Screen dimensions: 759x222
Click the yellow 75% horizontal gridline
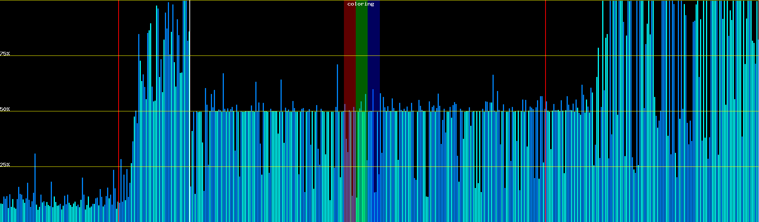(x=259, y=56)
